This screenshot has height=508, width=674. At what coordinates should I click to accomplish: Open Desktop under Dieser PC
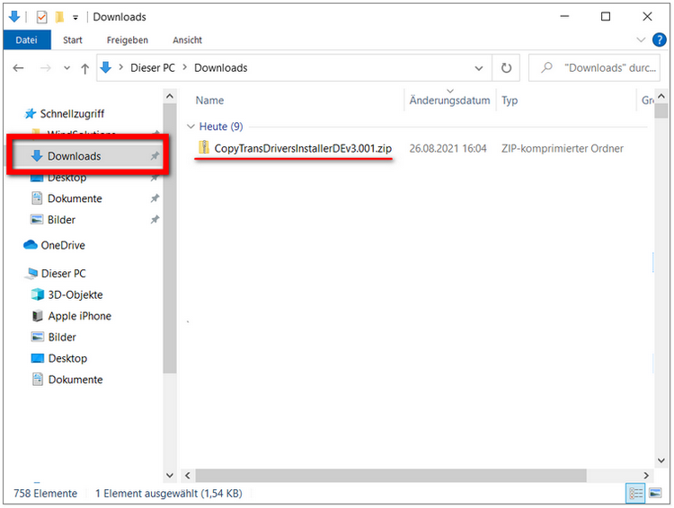pyautogui.click(x=67, y=359)
